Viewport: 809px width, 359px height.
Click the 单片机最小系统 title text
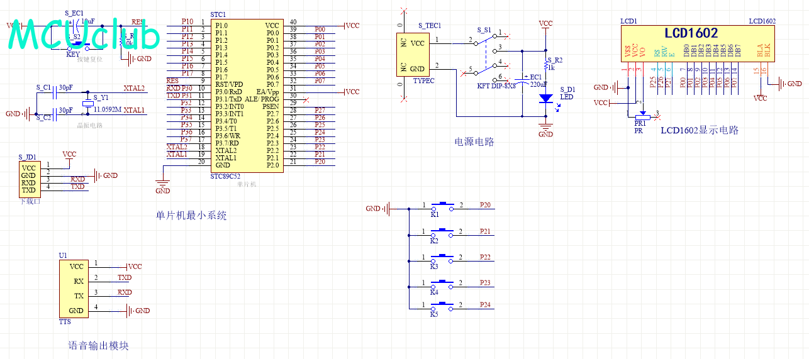pos(191,216)
